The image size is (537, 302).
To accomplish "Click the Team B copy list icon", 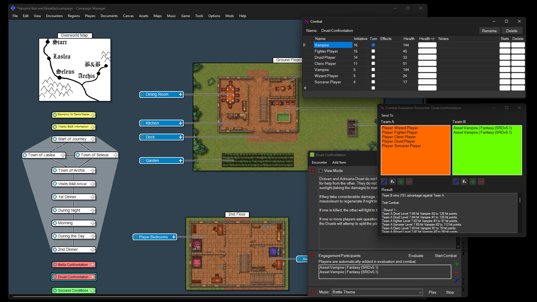I will [464, 182].
